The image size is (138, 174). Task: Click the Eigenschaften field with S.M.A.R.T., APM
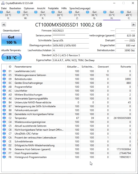tap(94, 60)
